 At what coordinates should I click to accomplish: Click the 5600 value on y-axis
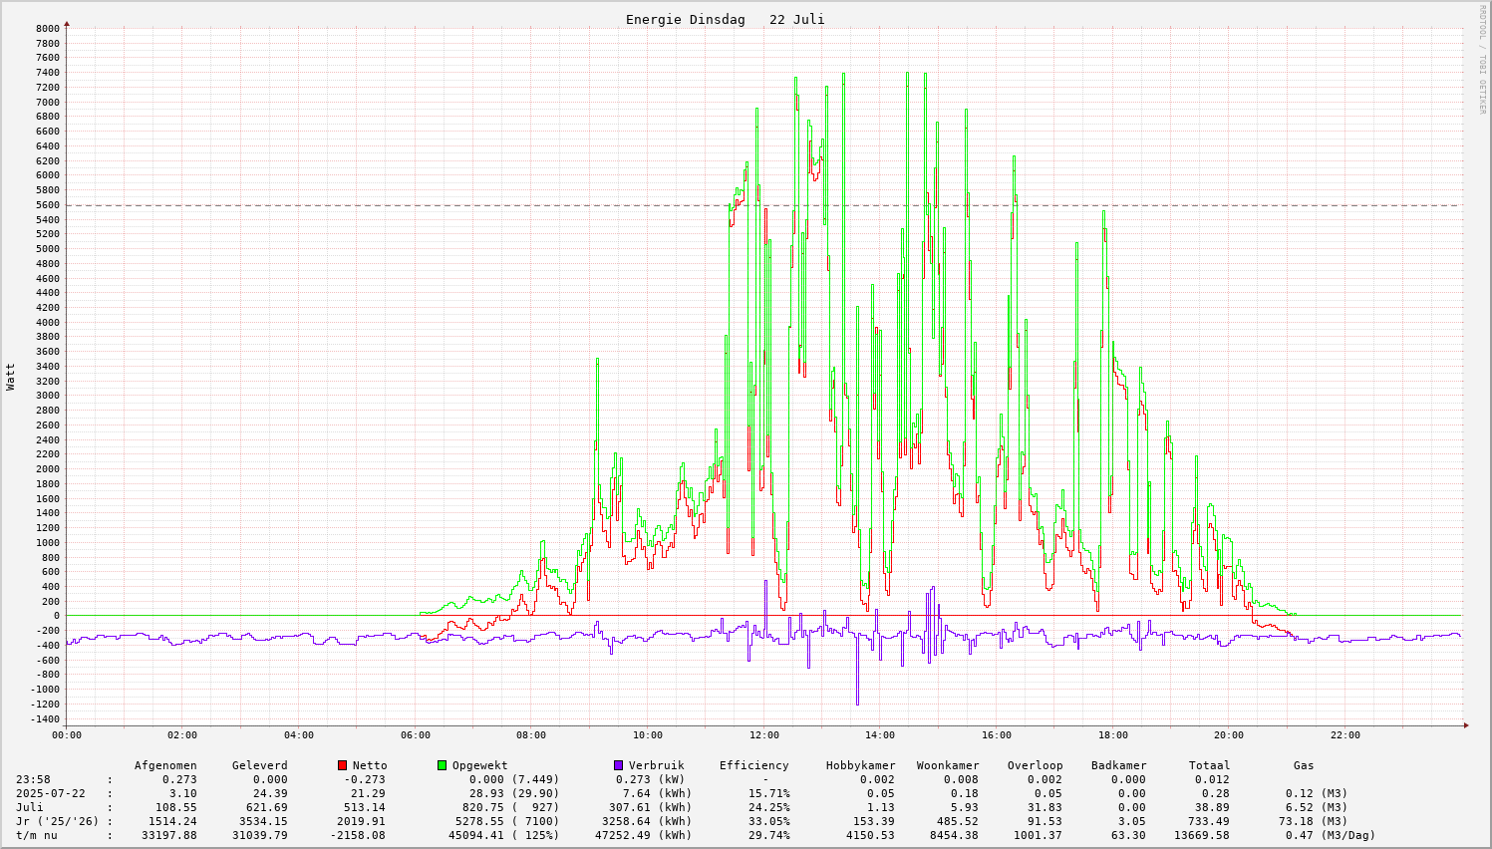48,205
